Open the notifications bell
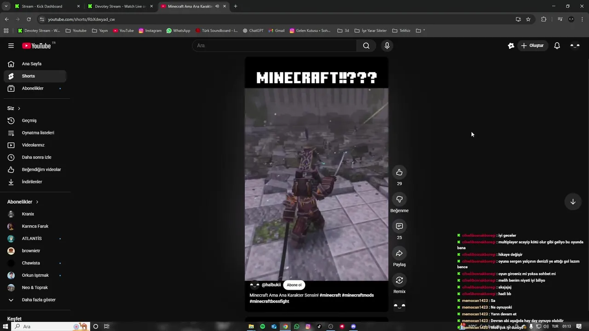Screen dimensions: 589x331 click(557, 46)
